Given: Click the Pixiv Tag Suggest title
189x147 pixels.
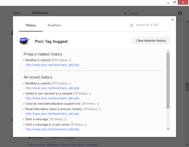Looking at the screenshot, I should [x=51, y=41].
